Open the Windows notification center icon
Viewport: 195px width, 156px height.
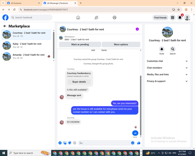[190, 153]
